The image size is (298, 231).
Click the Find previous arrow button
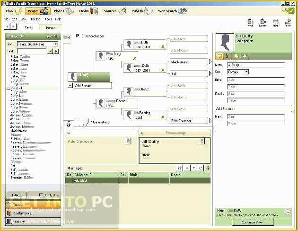click(x=50, y=51)
